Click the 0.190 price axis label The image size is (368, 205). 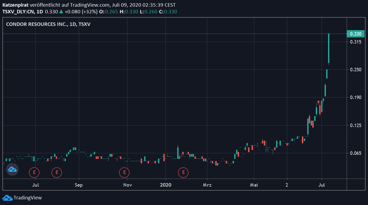coord(355,97)
